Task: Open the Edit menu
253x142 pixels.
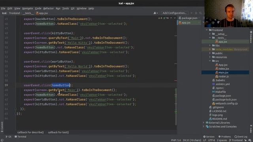Action: (x=10, y=9)
